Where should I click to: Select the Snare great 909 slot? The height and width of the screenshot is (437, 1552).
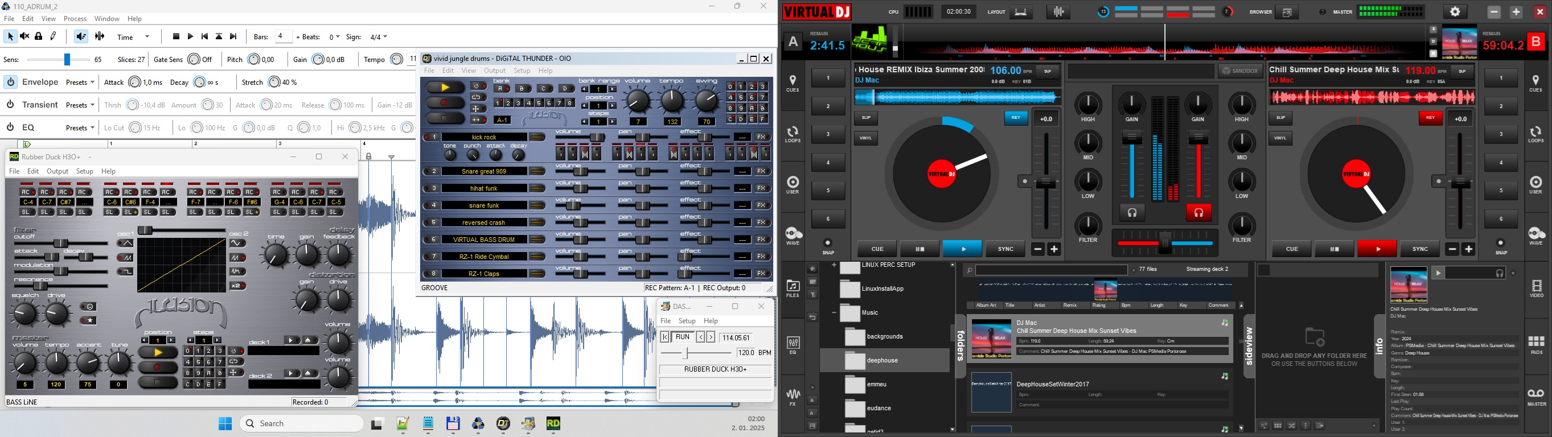[x=484, y=171]
